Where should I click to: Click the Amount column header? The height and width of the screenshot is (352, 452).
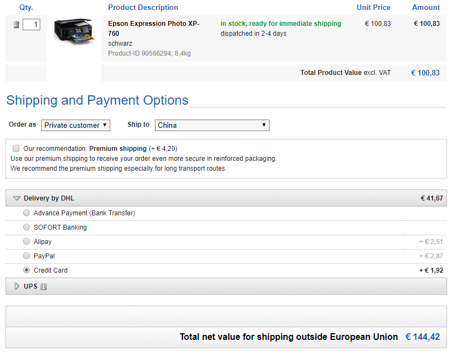(426, 7)
